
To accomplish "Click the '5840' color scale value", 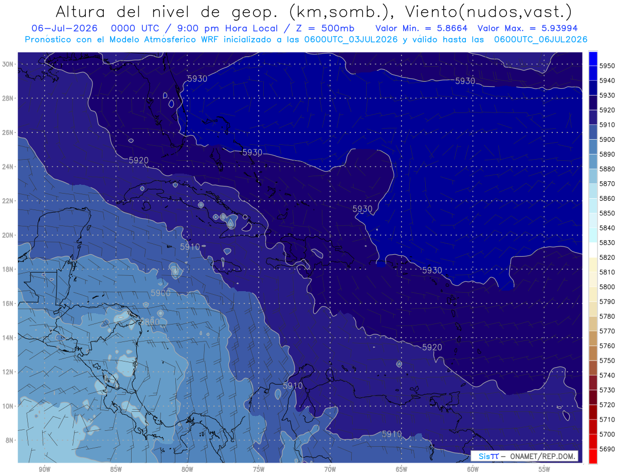I will (x=607, y=228).
